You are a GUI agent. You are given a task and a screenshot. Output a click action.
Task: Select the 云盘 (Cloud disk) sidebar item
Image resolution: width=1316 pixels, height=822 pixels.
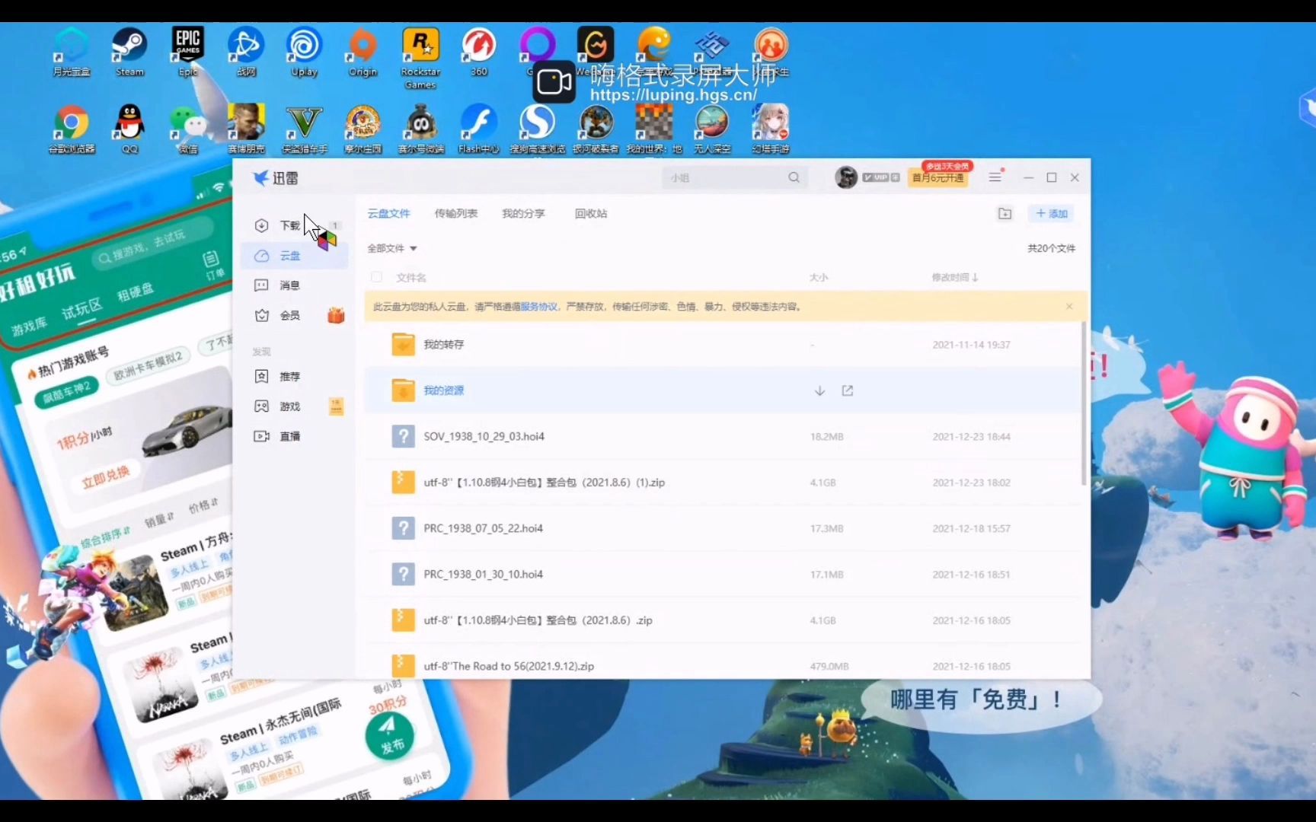(x=294, y=256)
